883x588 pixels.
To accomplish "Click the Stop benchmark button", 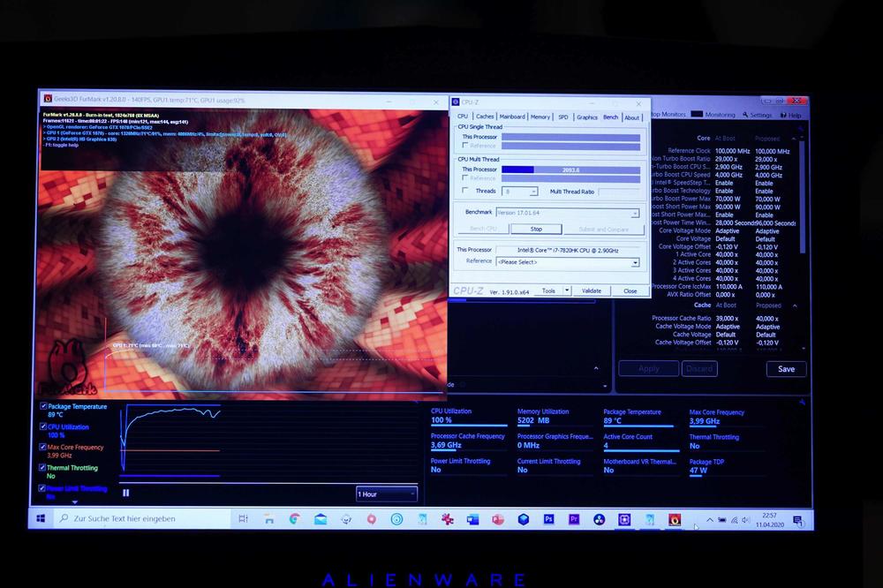I will tap(535, 229).
